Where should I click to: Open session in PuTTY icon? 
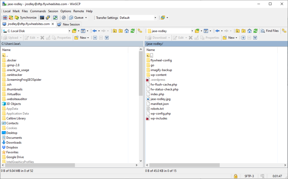click(48, 18)
